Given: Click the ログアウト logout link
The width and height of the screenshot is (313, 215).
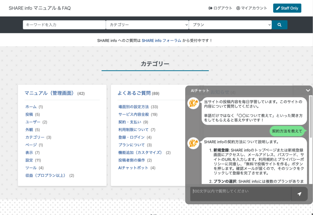Looking at the screenshot, I should (220, 8).
